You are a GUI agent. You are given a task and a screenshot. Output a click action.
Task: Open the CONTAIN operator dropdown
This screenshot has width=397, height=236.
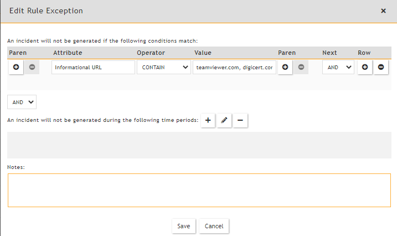pos(163,67)
